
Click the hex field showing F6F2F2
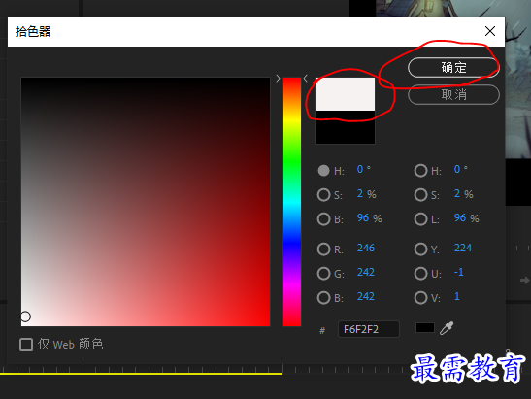click(369, 329)
